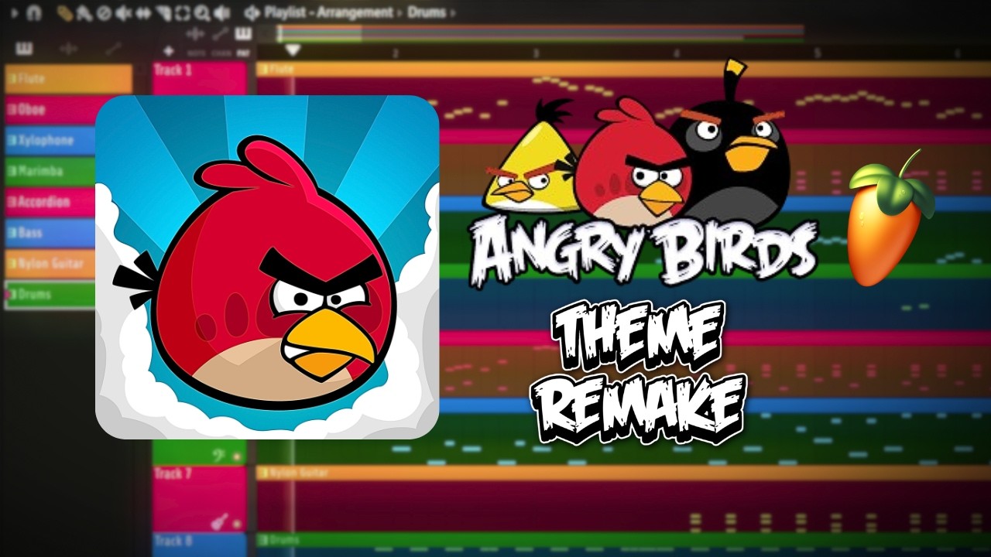Show automation clips in picker panel
Screen dimensions: 991x557
(x=113, y=49)
